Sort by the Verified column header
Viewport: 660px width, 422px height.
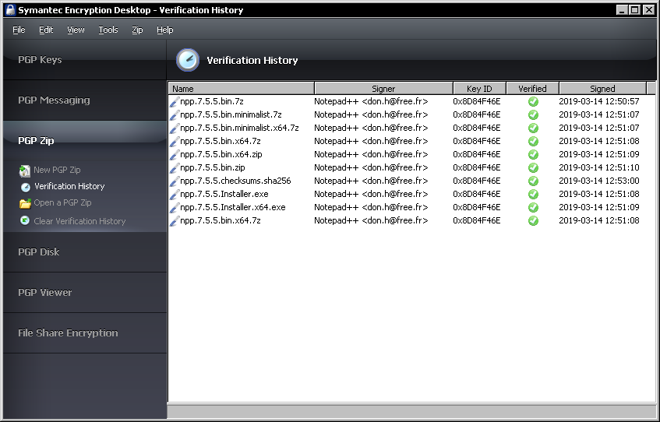[532, 89]
